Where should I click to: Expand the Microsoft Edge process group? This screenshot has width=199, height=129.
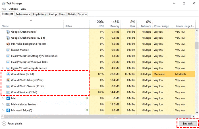coord(3,110)
